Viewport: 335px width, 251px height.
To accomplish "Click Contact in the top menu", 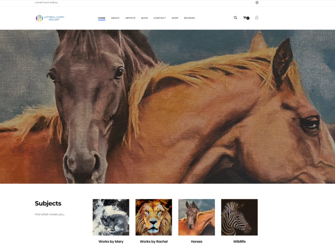I will tap(160, 18).
